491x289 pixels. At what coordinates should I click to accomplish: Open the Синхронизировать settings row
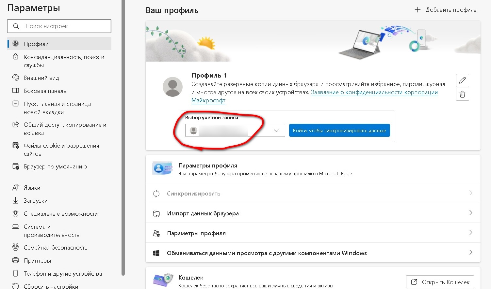pos(313,193)
